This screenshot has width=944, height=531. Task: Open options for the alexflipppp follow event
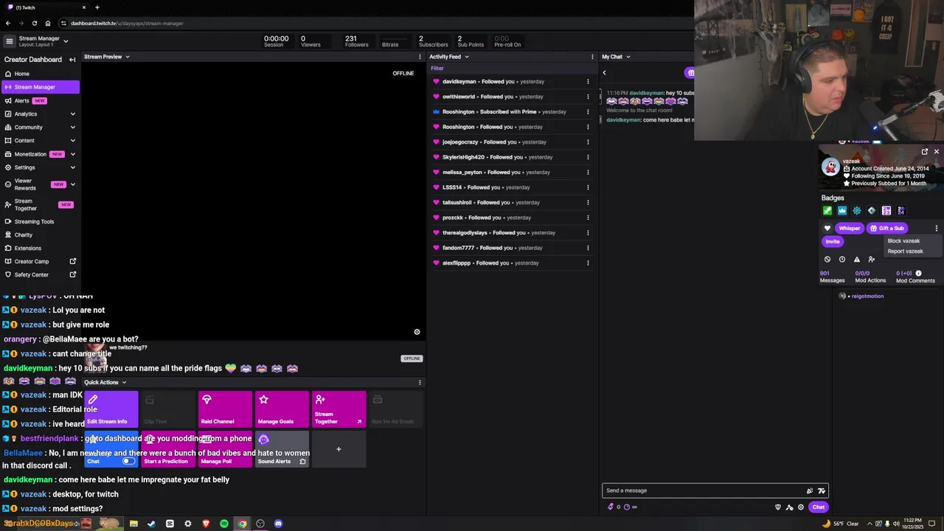coord(588,263)
